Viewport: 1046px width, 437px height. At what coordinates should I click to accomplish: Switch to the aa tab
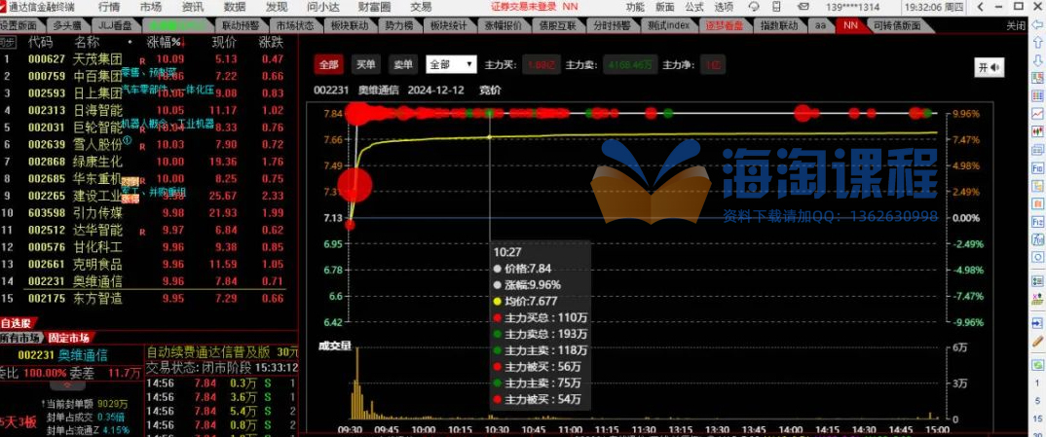[820, 25]
